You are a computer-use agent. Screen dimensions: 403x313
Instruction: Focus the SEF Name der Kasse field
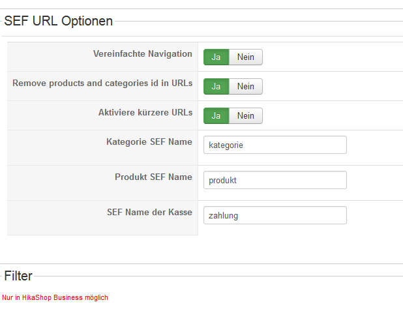tap(275, 215)
